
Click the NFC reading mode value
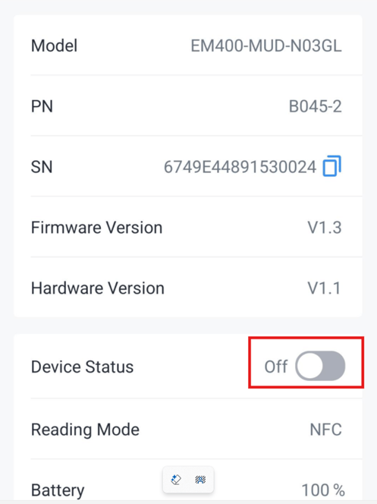tap(325, 430)
